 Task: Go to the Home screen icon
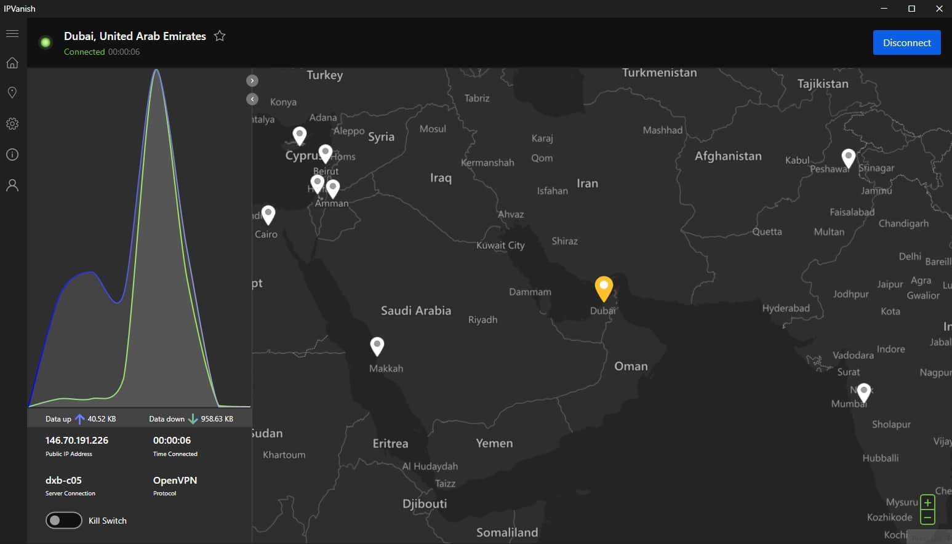[12, 63]
